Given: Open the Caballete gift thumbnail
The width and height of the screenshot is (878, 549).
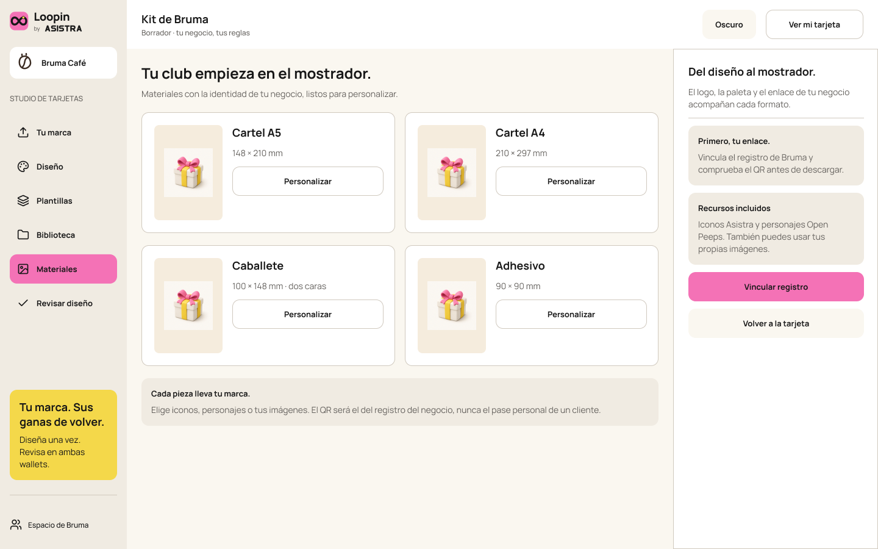Looking at the screenshot, I should point(188,306).
